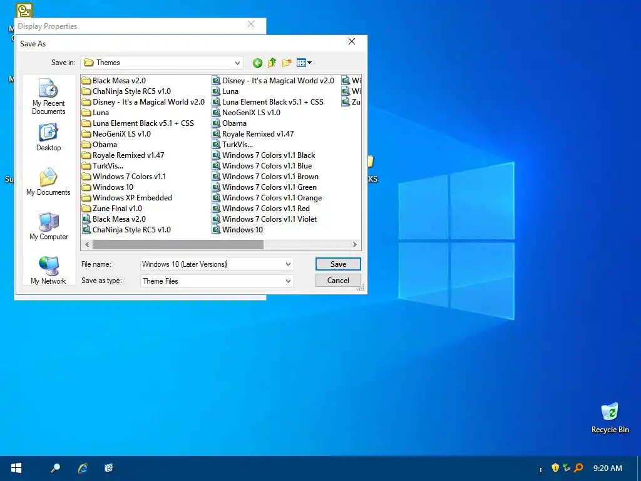The image size is (641, 481).
Task: Expand the File name dropdown arrow
Action: 288,264
